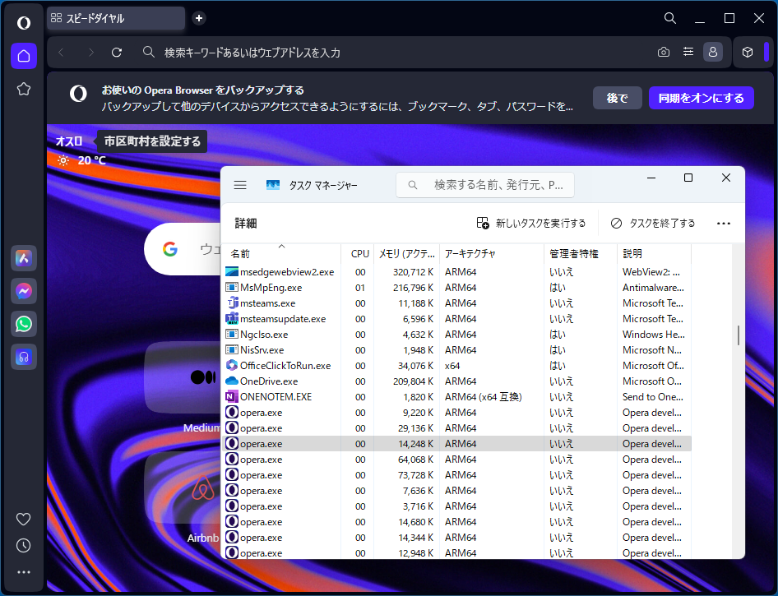The width and height of the screenshot is (778, 596).
Task: Open WhatsApp from the Opera sidebar
Action: point(23,324)
